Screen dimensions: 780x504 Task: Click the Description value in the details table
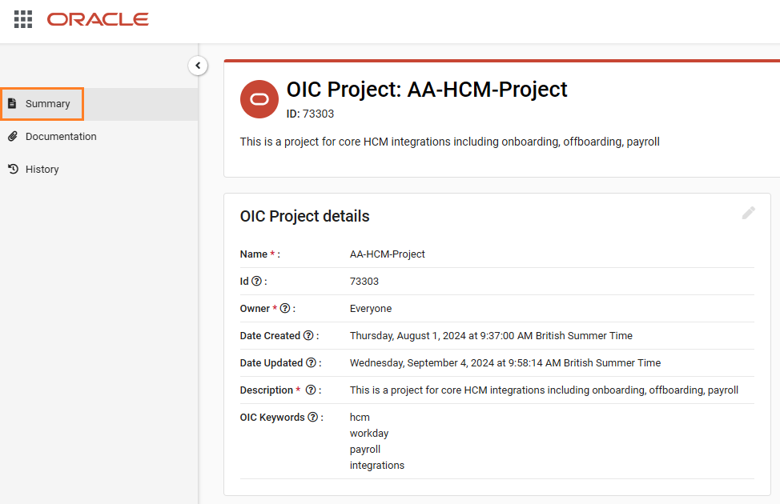pos(544,390)
